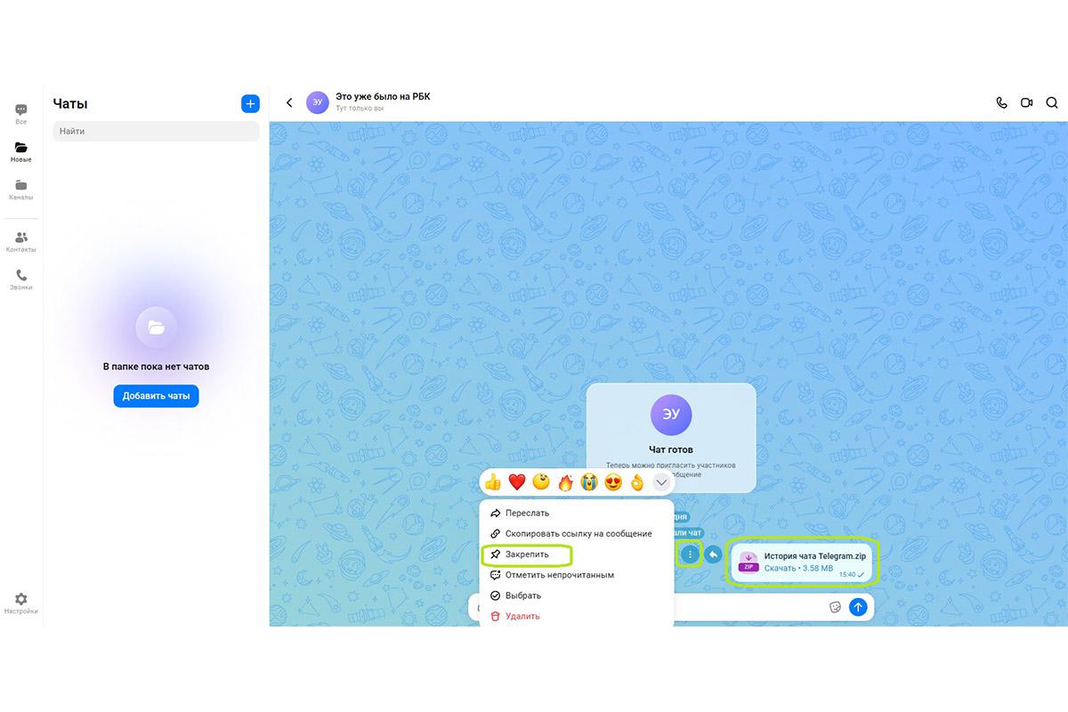This screenshot has width=1068, height=712.
Task: Click the reply arrow beside the message
Action: 713,554
